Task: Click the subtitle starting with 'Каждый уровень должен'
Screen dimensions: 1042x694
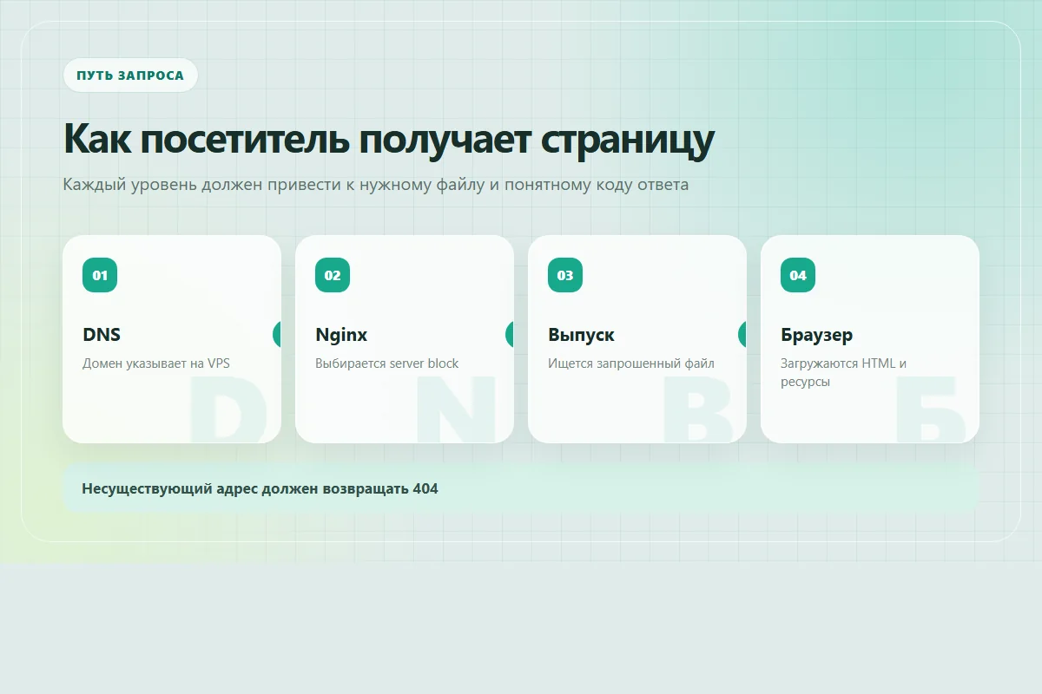Action: (376, 185)
